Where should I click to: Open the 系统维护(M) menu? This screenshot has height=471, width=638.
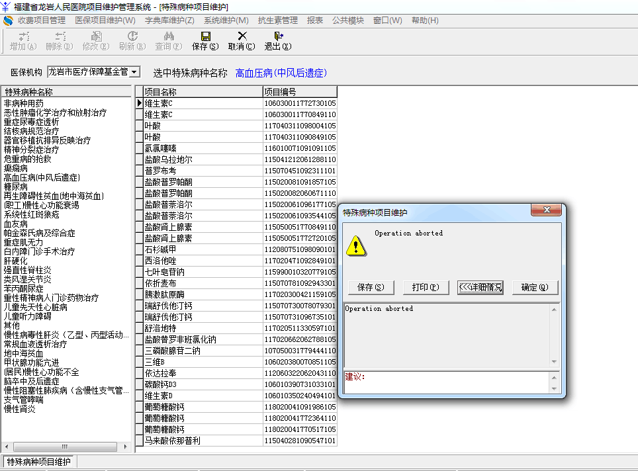(x=226, y=21)
